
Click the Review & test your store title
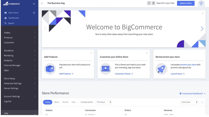pyautogui.click(x=168, y=57)
